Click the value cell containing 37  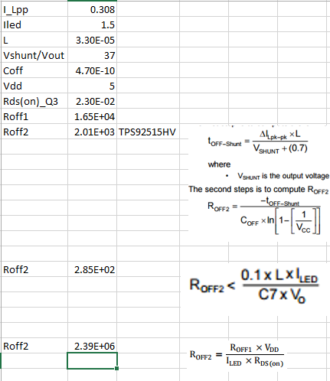click(x=93, y=55)
